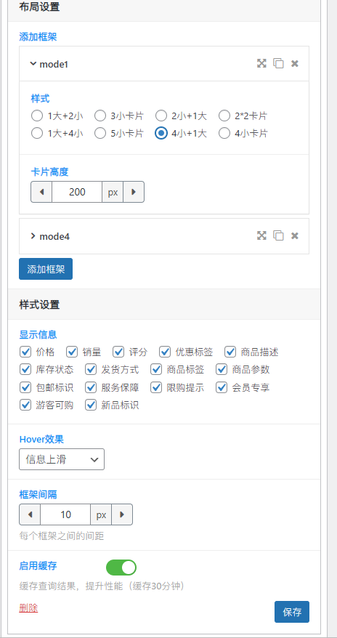Increase 框架间隔 with right arrow
337x638 pixels.
coord(122,514)
